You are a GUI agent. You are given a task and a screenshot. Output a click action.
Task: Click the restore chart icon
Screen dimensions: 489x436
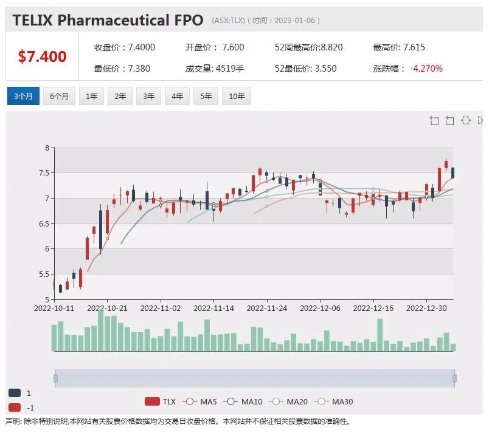[x=466, y=120]
